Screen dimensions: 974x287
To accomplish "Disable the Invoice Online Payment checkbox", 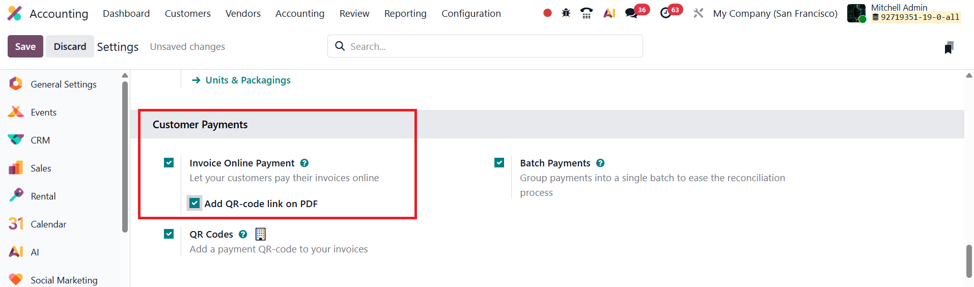I will tap(169, 163).
